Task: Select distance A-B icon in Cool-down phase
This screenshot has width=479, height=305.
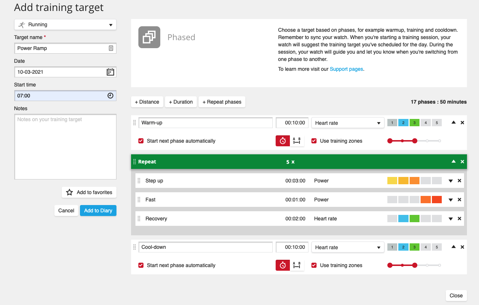Action: coord(297,265)
